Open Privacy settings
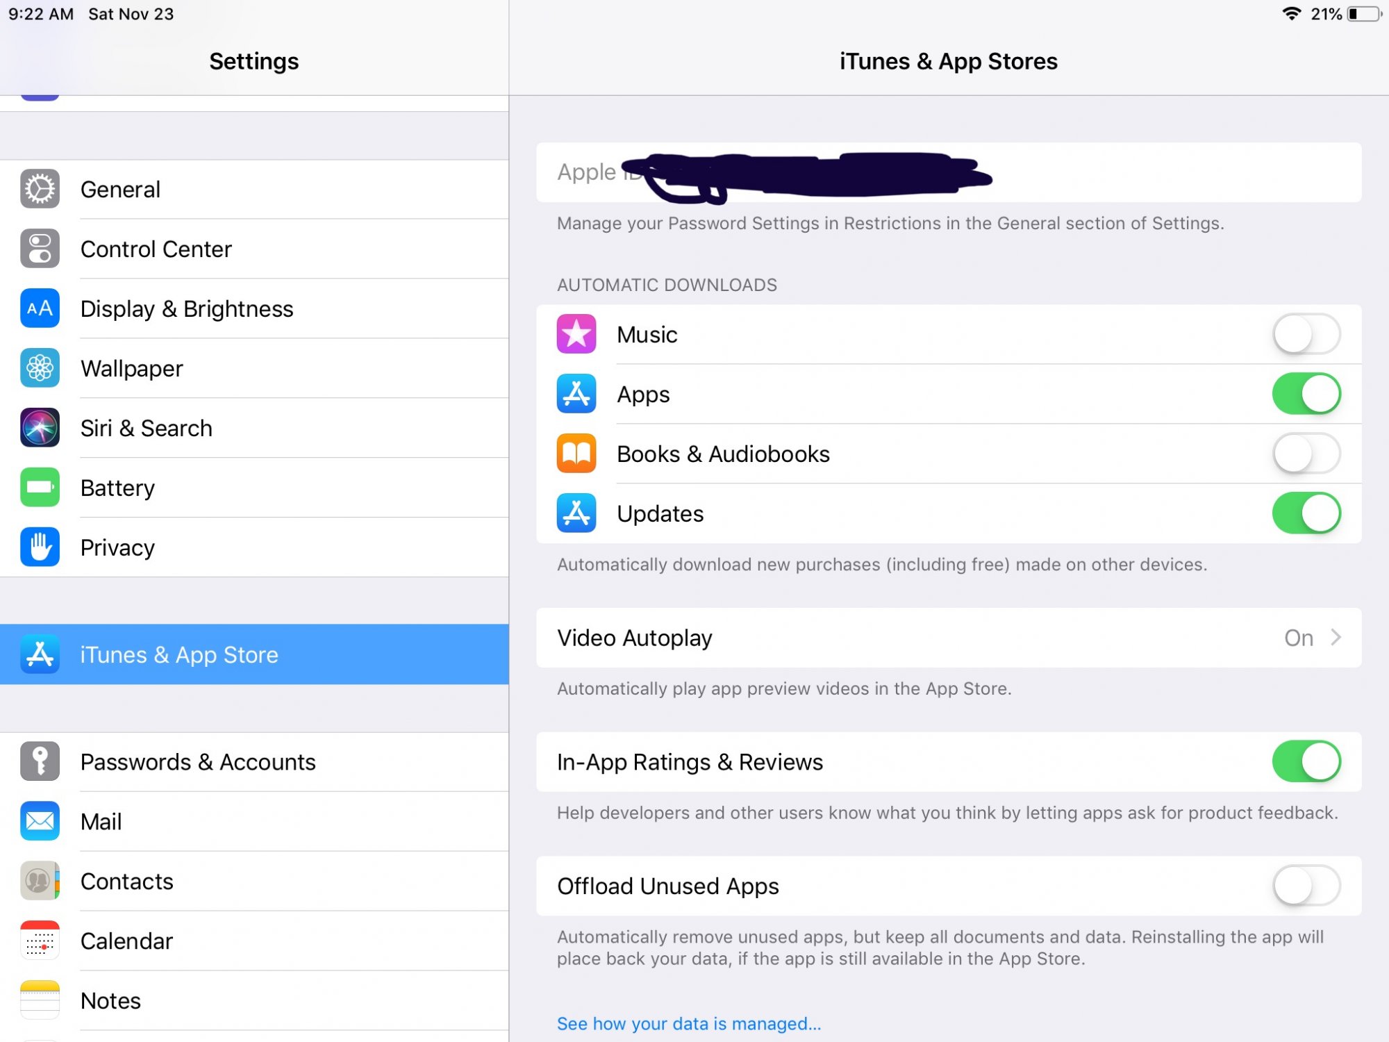 click(254, 547)
